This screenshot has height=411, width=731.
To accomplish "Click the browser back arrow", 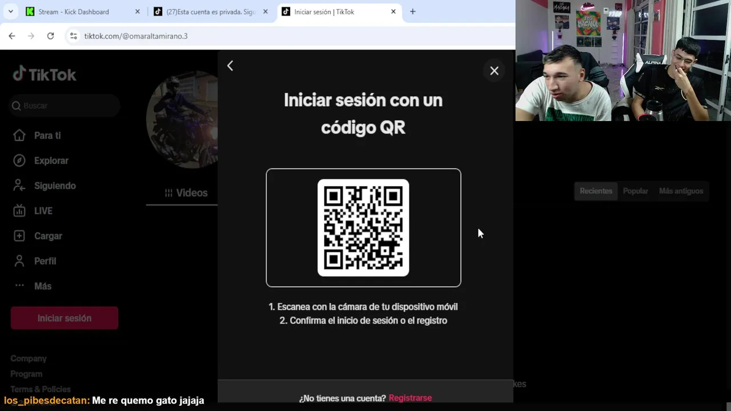I will click(x=12, y=36).
